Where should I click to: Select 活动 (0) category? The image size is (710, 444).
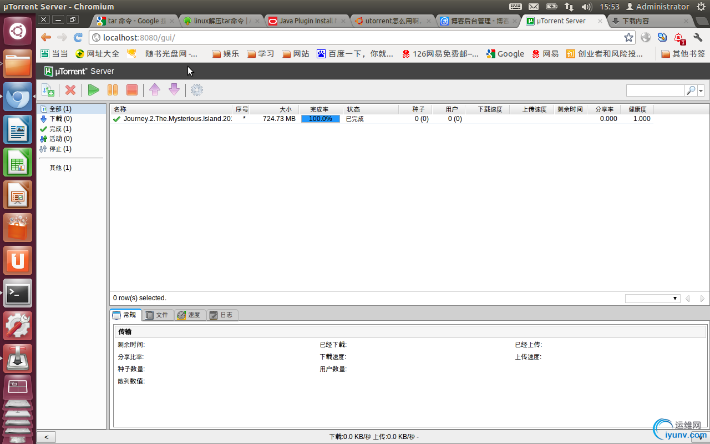pos(71,139)
